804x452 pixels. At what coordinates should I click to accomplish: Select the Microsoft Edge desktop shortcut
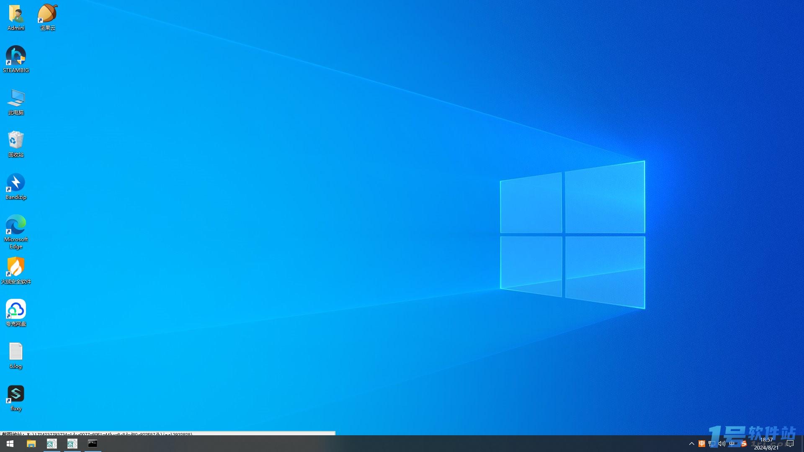16,232
